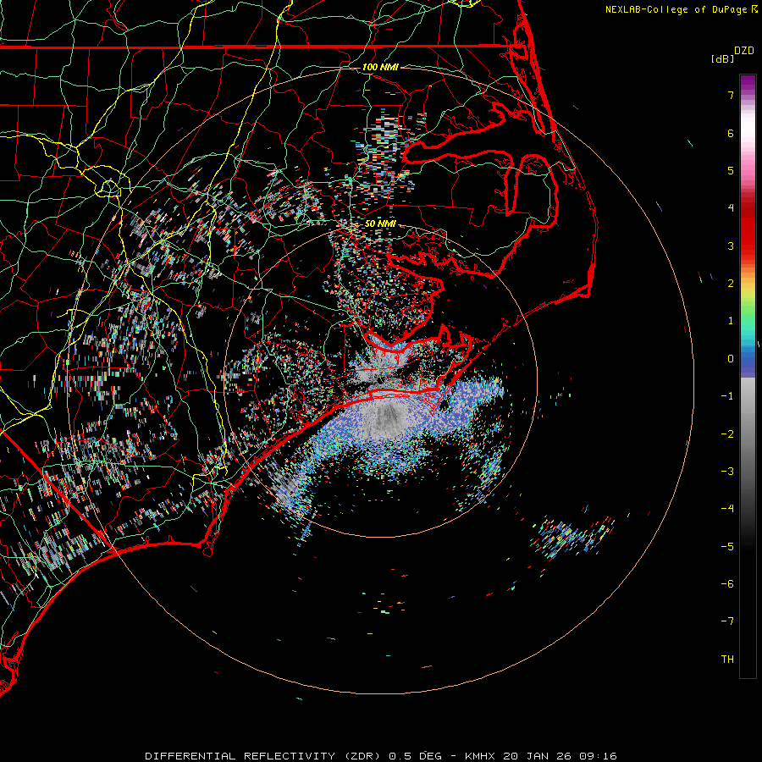The height and width of the screenshot is (762, 762).
Task: Click the color scale value 5
Action: tap(731, 170)
